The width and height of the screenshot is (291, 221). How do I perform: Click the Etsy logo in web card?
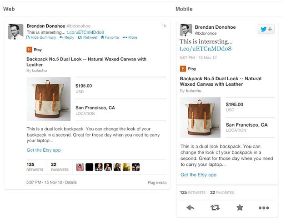click(30, 49)
